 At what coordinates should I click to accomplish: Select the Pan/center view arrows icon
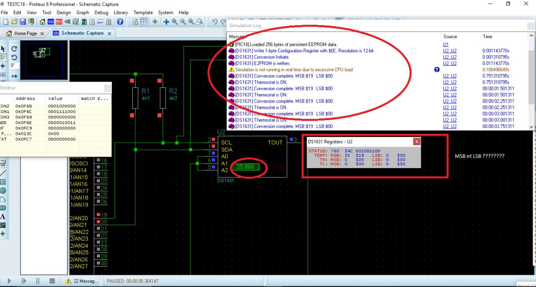pos(166,22)
